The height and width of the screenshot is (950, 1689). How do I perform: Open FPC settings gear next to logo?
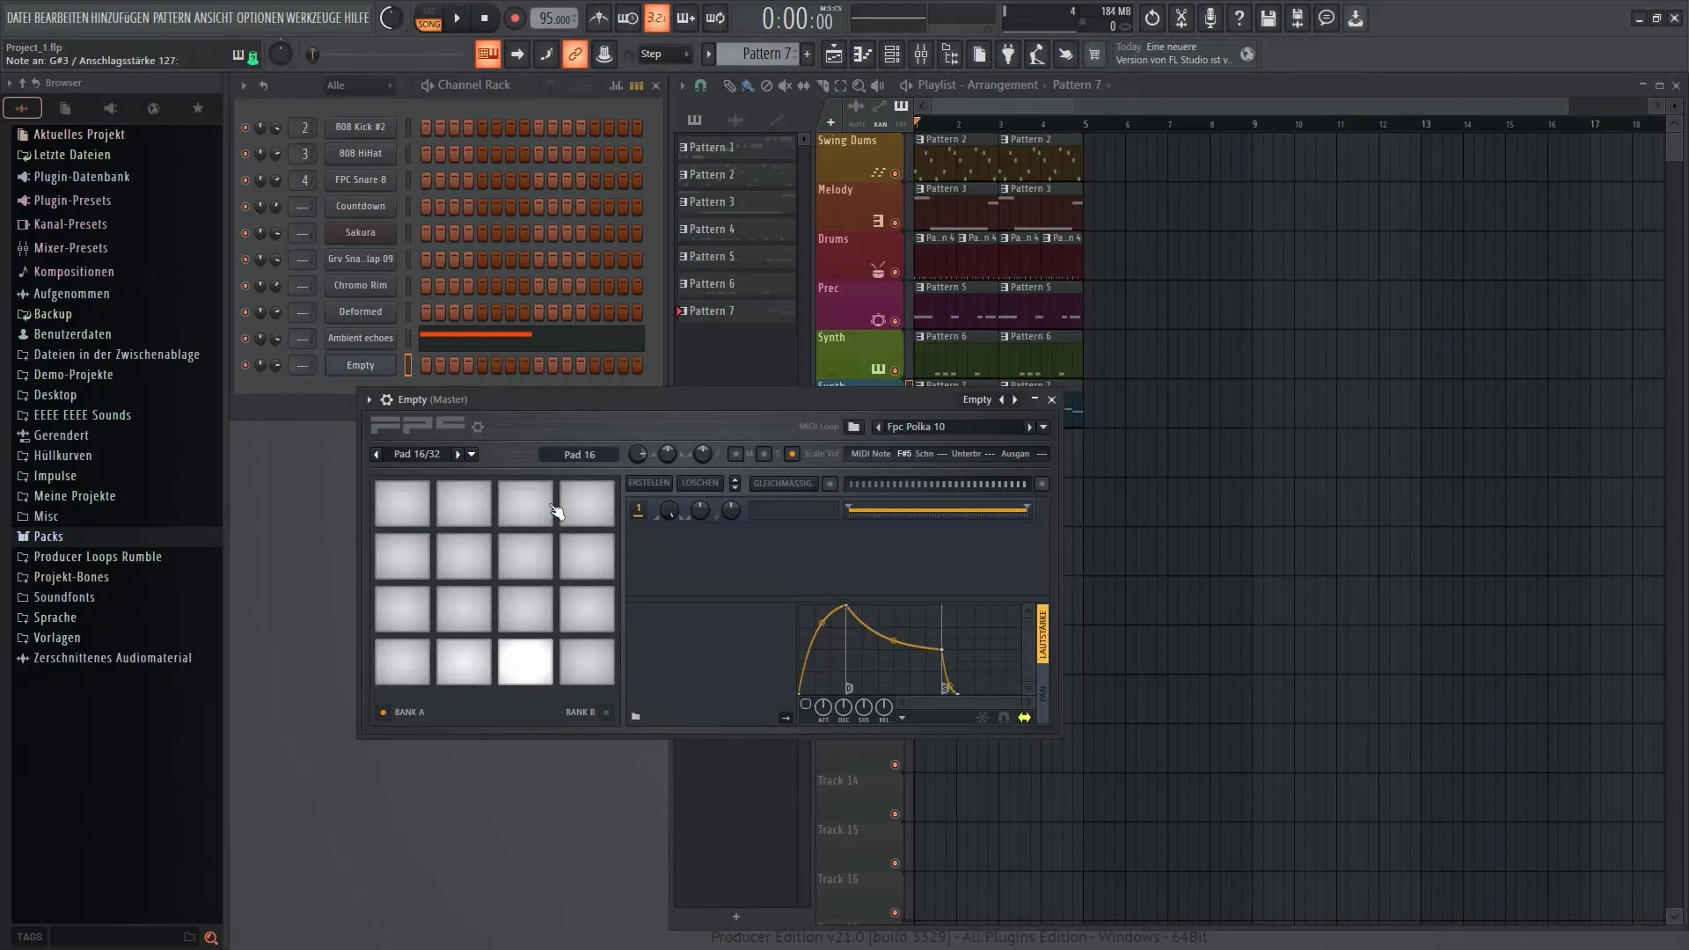478,427
